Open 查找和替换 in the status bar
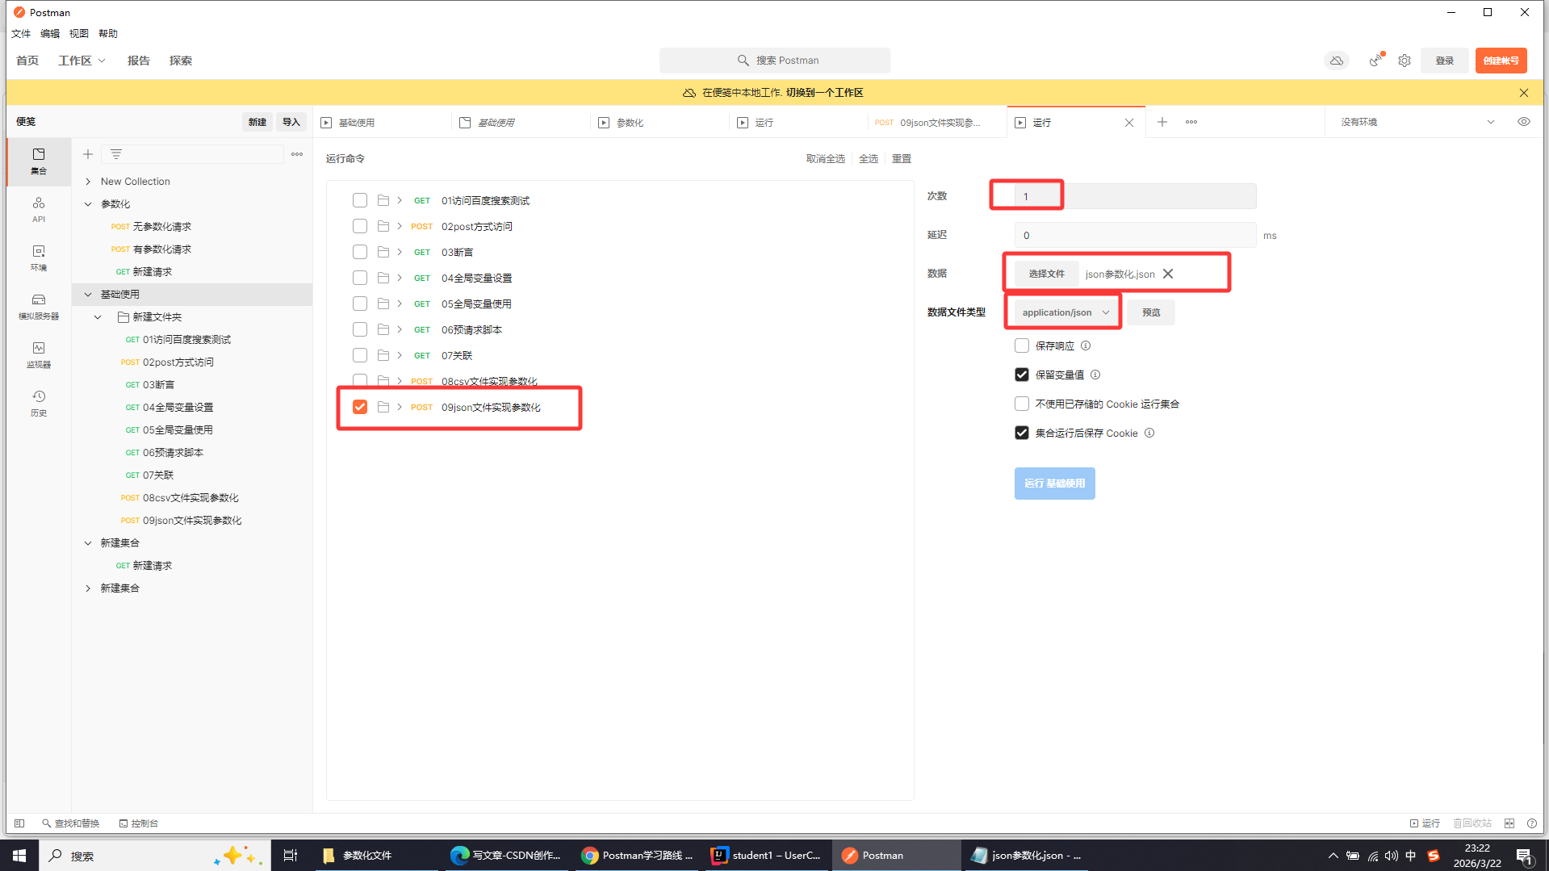 pyautogui.click(x=71, y=823)
